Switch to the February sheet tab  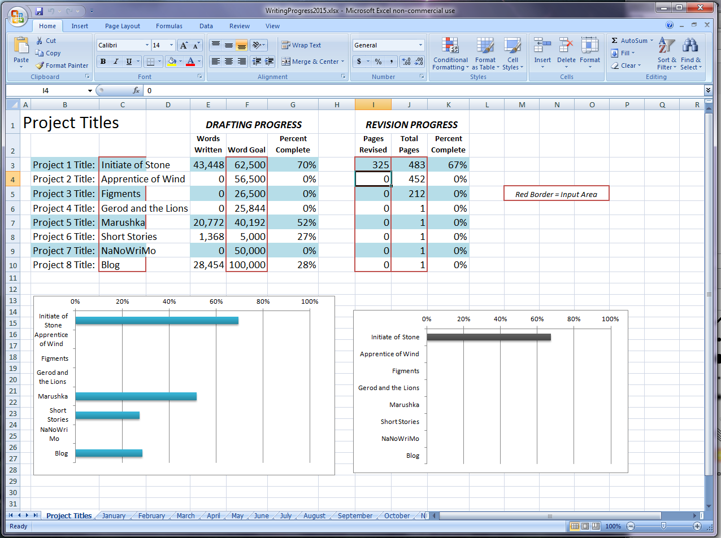pos(151,515)
